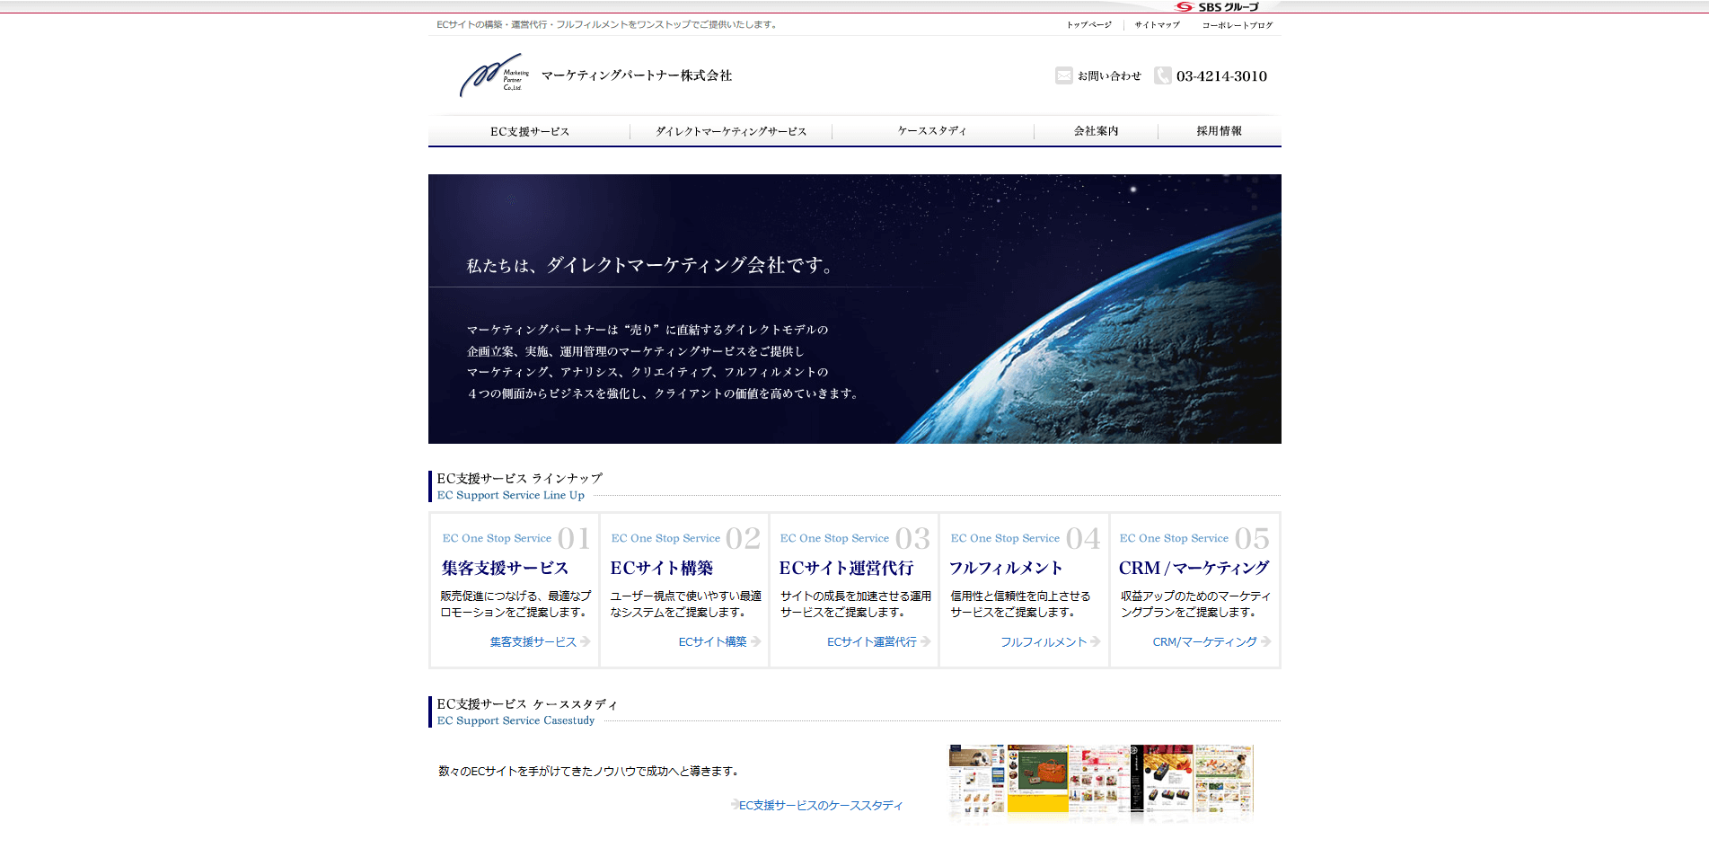The width and height of the screenshot is (1709, 848).
Task: Click the ECサイト構築 card heading
Action: tap(662, 568)
